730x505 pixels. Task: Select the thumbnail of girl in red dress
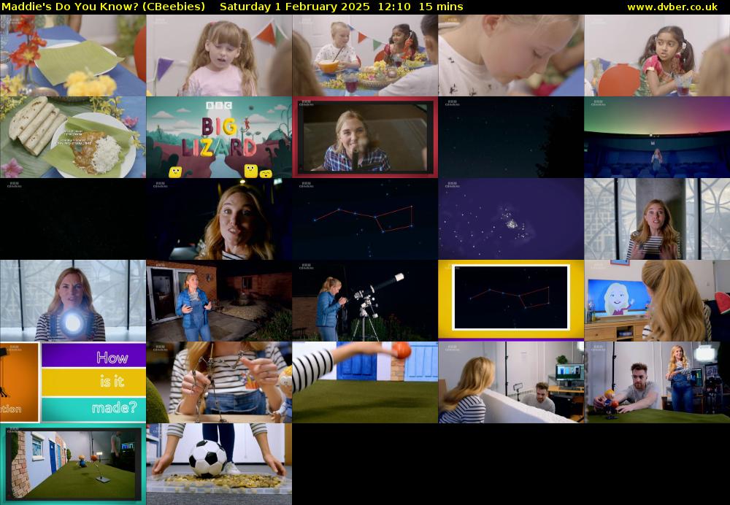(657, 55)
